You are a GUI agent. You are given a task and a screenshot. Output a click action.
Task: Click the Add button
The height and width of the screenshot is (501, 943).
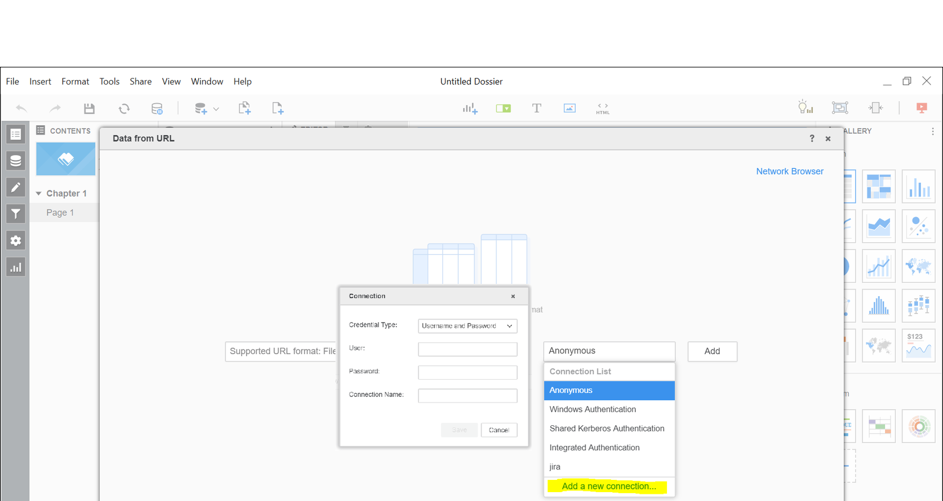click(713, 351)
